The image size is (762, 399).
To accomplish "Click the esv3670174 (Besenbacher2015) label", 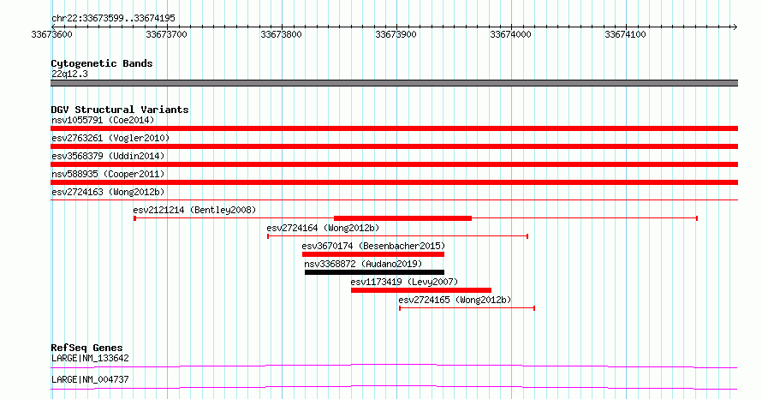I will [373, 246].
